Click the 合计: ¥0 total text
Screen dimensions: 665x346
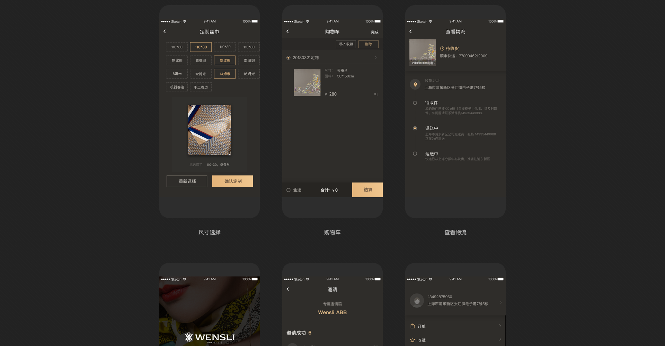[x=329, y=190]
